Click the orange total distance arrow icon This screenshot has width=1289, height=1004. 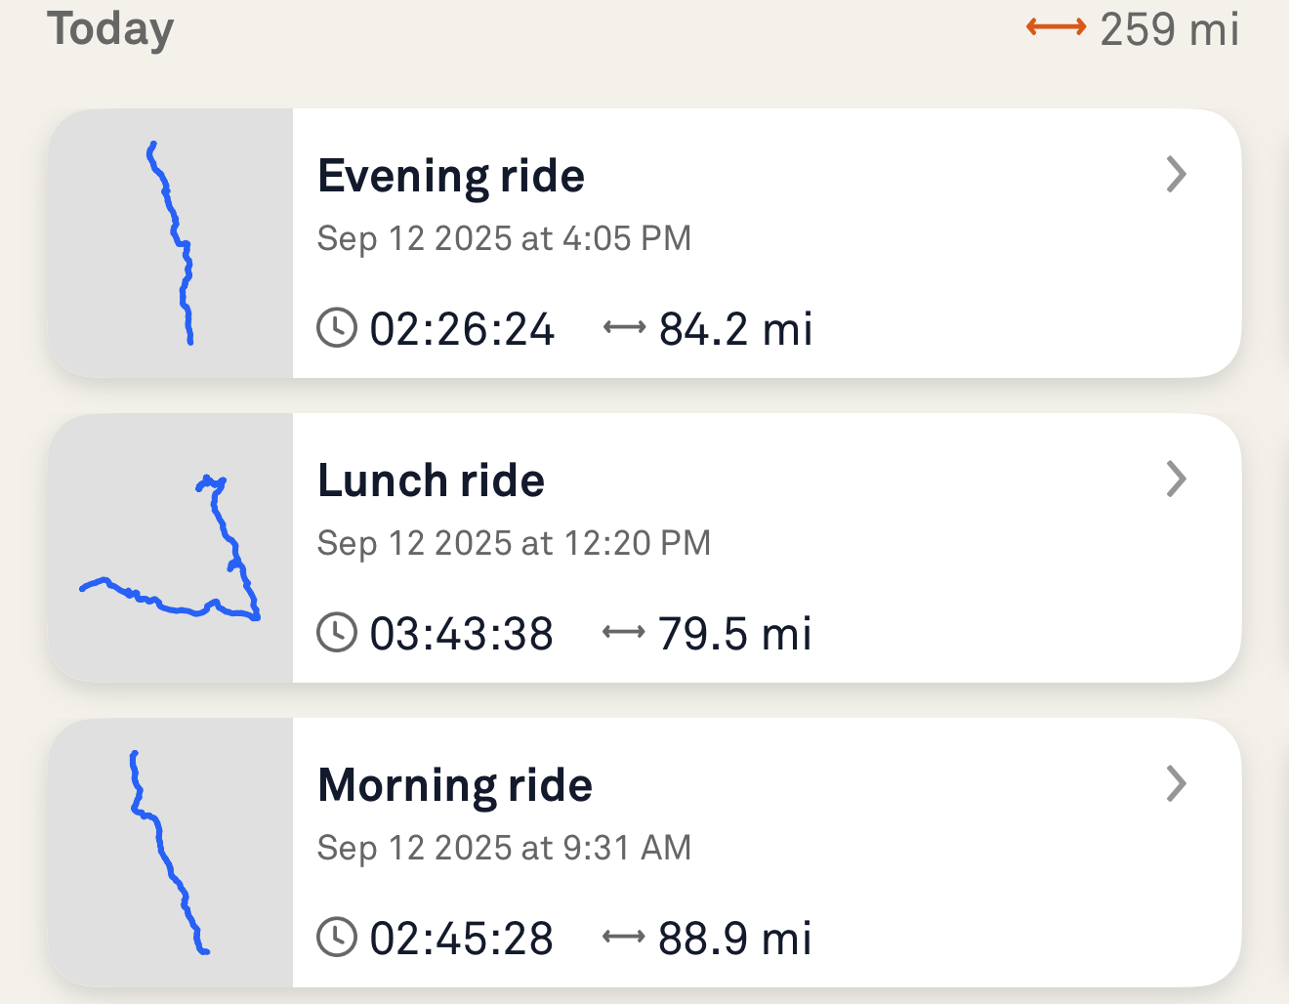tap(1056, 28)
